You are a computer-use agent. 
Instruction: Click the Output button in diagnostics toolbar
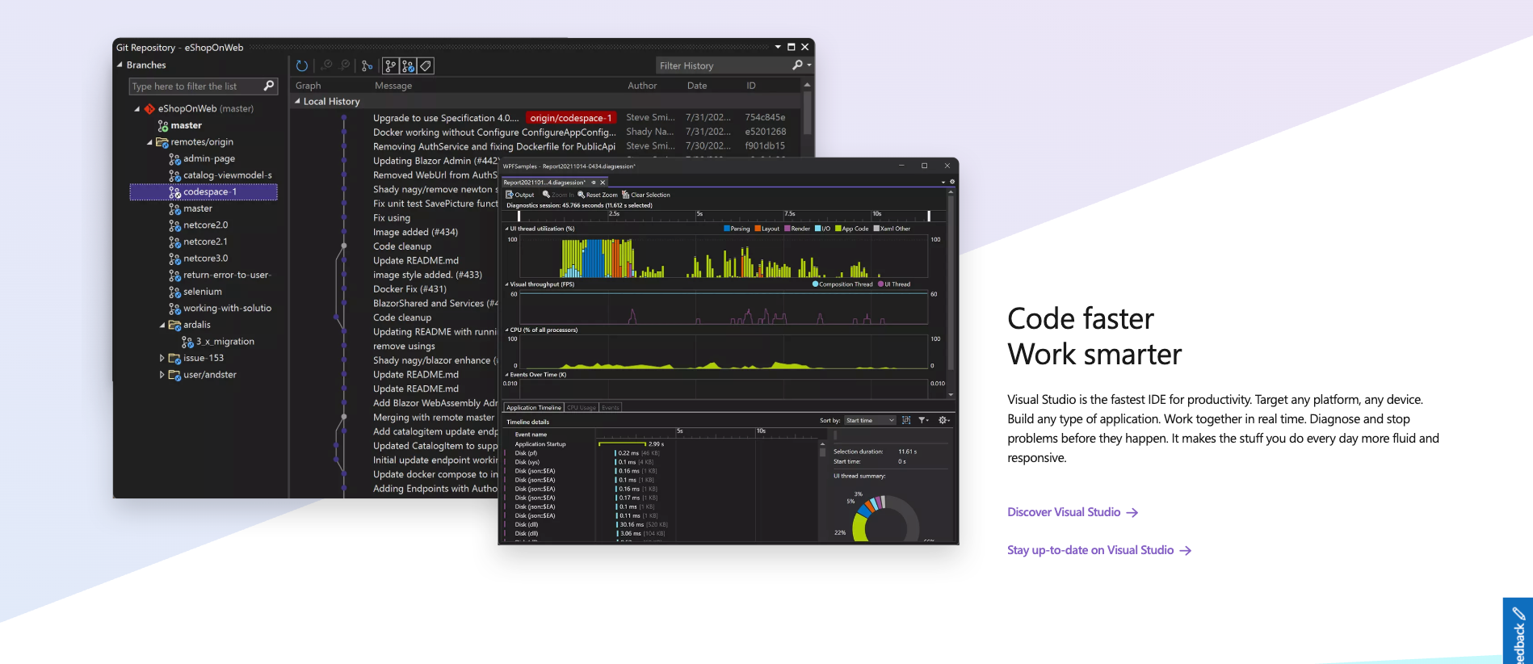pyautogui.click(x=520, y=195)
